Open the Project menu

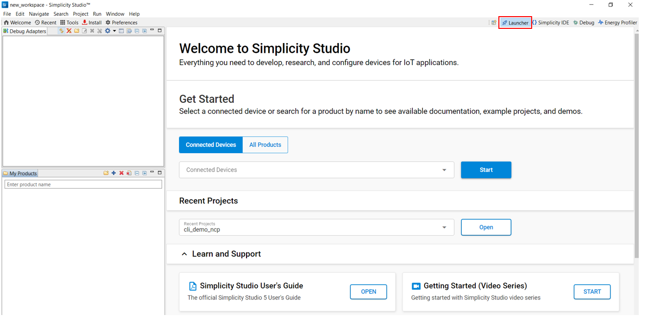click(81, 14)
